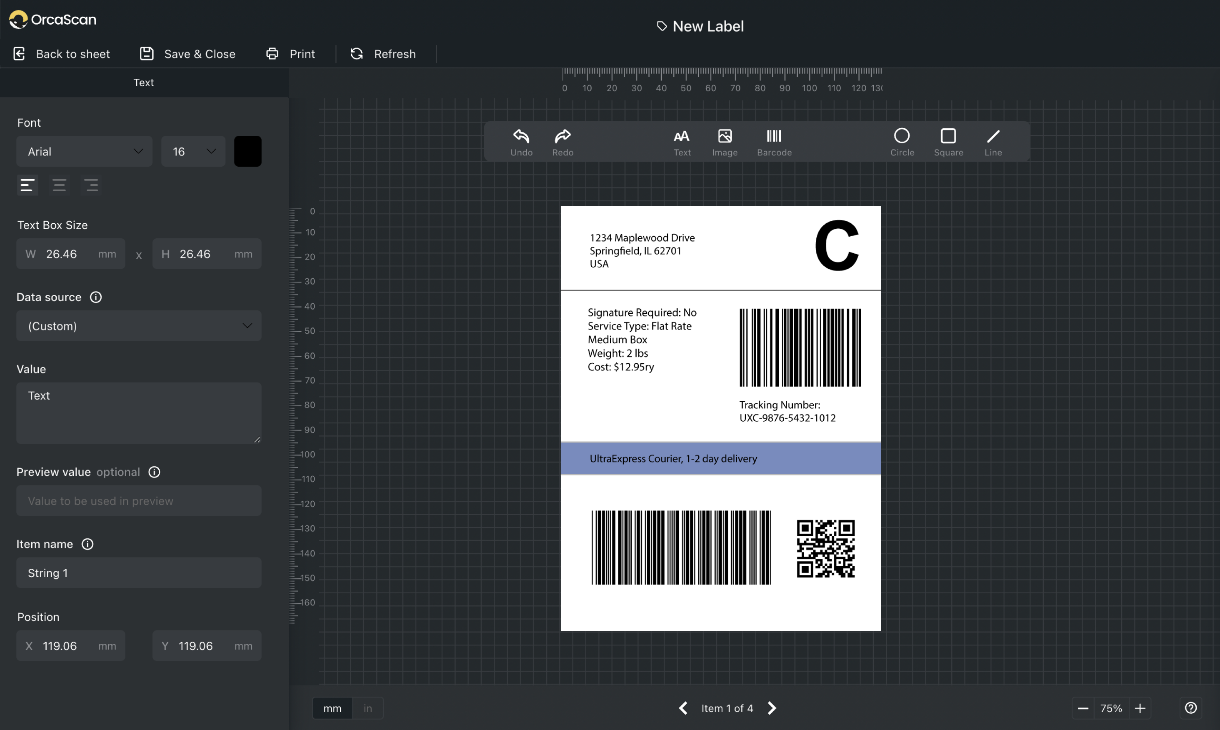The width and height of the screenshot is (1220, 730).
Task: Align text left
Action: coord(27,185)
